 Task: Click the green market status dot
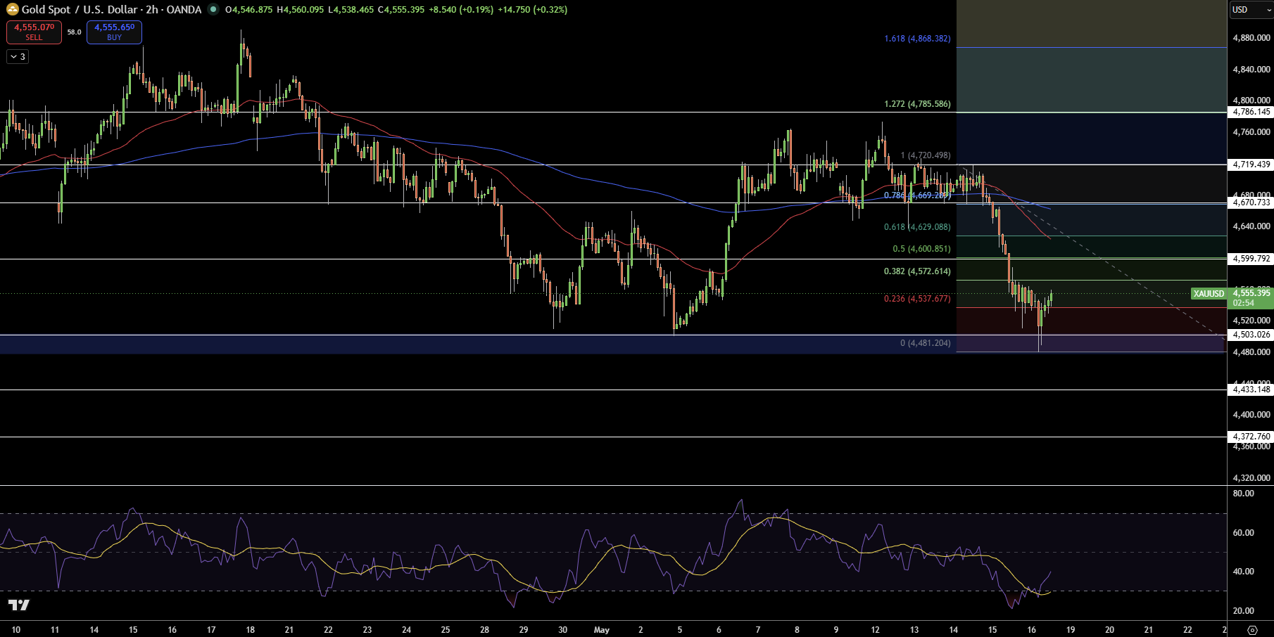click(213, 10)
